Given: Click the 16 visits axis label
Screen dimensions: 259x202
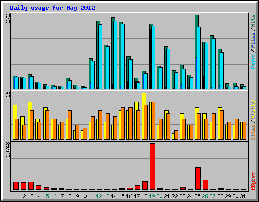Looking at the screenshot, I should point(8,95).
